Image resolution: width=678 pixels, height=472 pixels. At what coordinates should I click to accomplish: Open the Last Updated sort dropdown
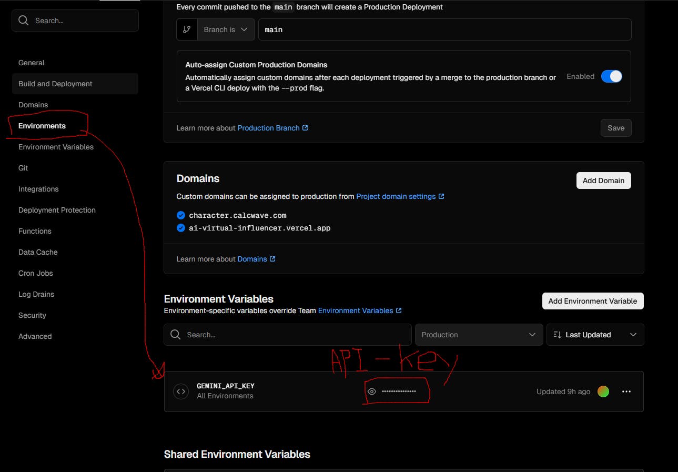click(595, 335)
